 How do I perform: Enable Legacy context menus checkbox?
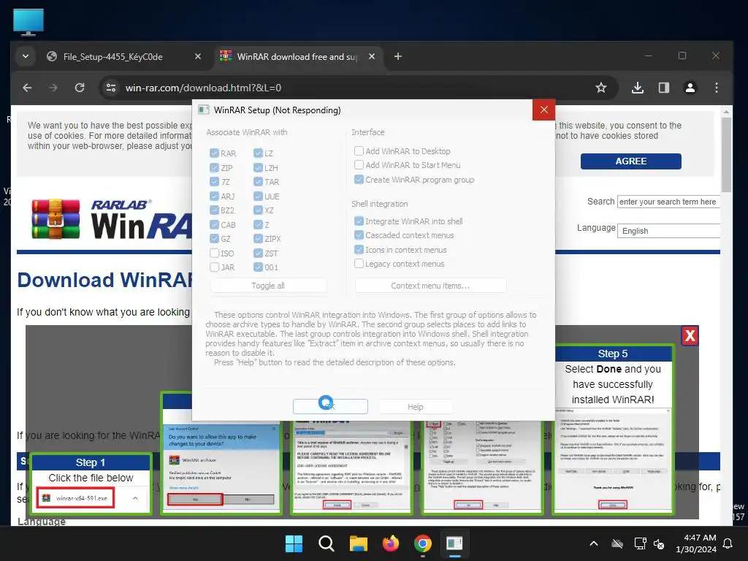[x=359, y=263]
